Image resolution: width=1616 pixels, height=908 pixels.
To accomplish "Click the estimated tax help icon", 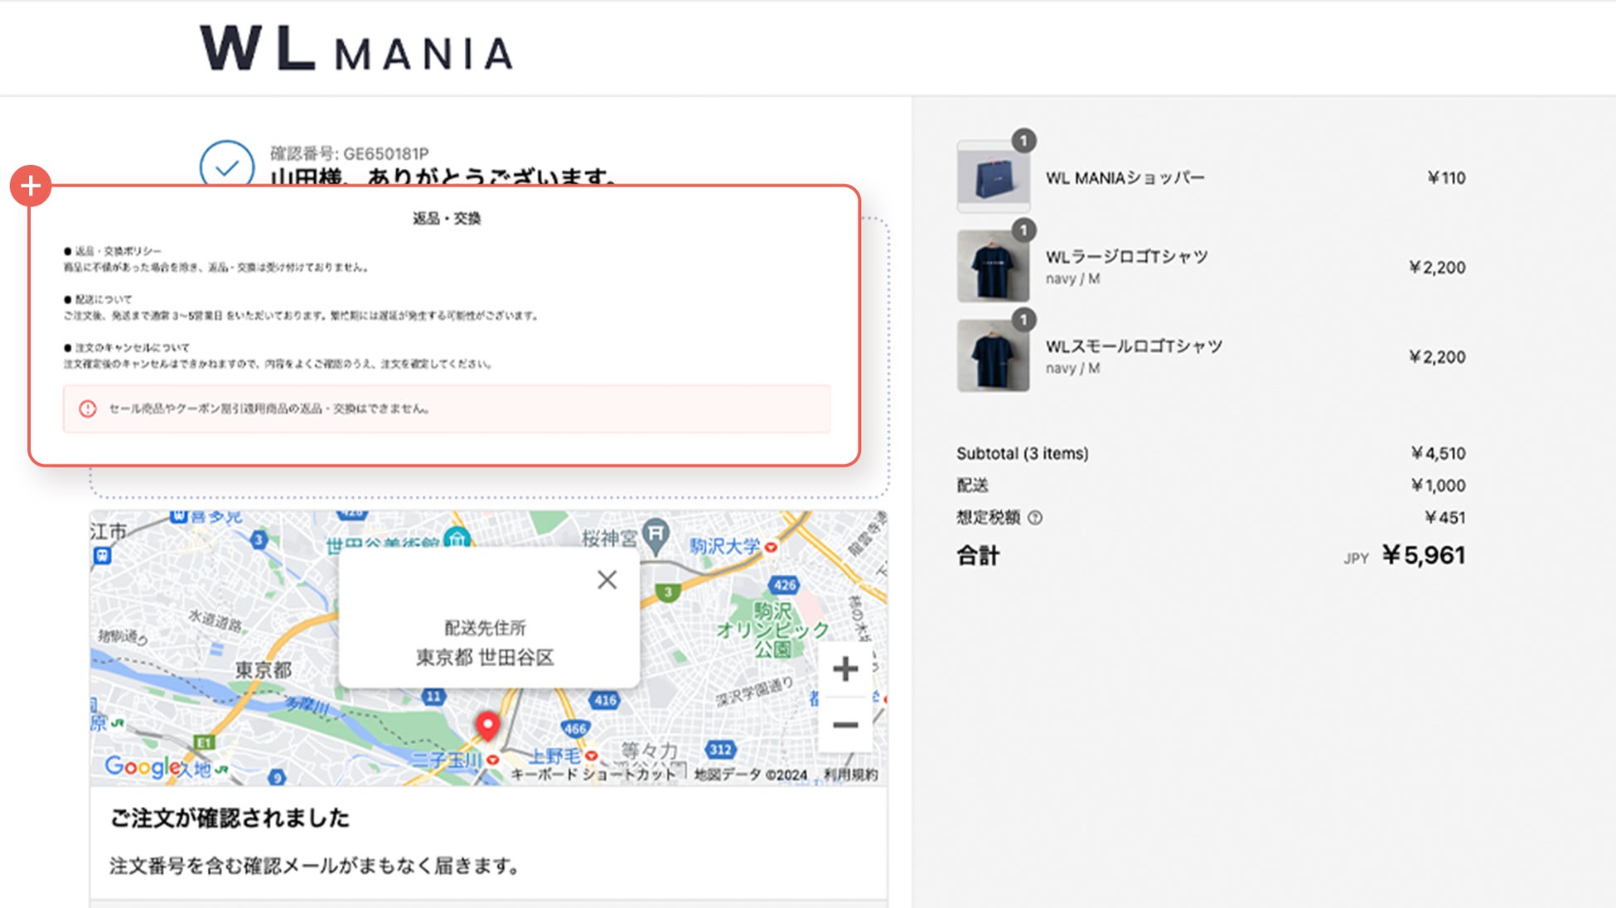I will pyautogui.click(x=1035, y=518).
